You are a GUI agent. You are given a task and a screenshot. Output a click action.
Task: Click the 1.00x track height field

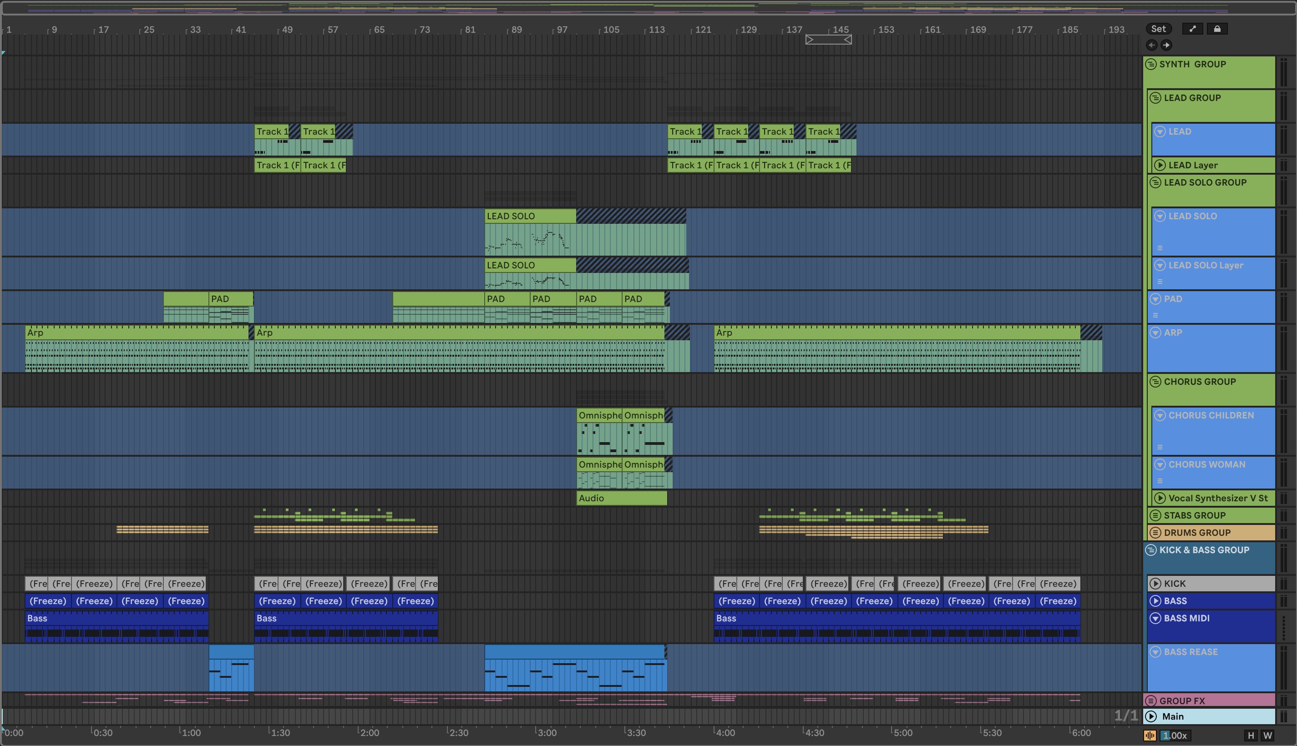click(x=1175, y=735)
